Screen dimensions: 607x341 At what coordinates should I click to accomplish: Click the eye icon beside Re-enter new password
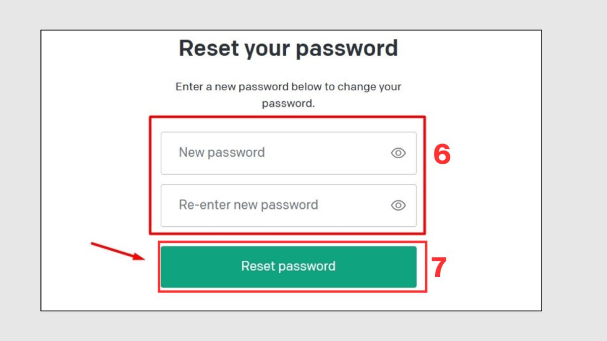click(399, 205)
